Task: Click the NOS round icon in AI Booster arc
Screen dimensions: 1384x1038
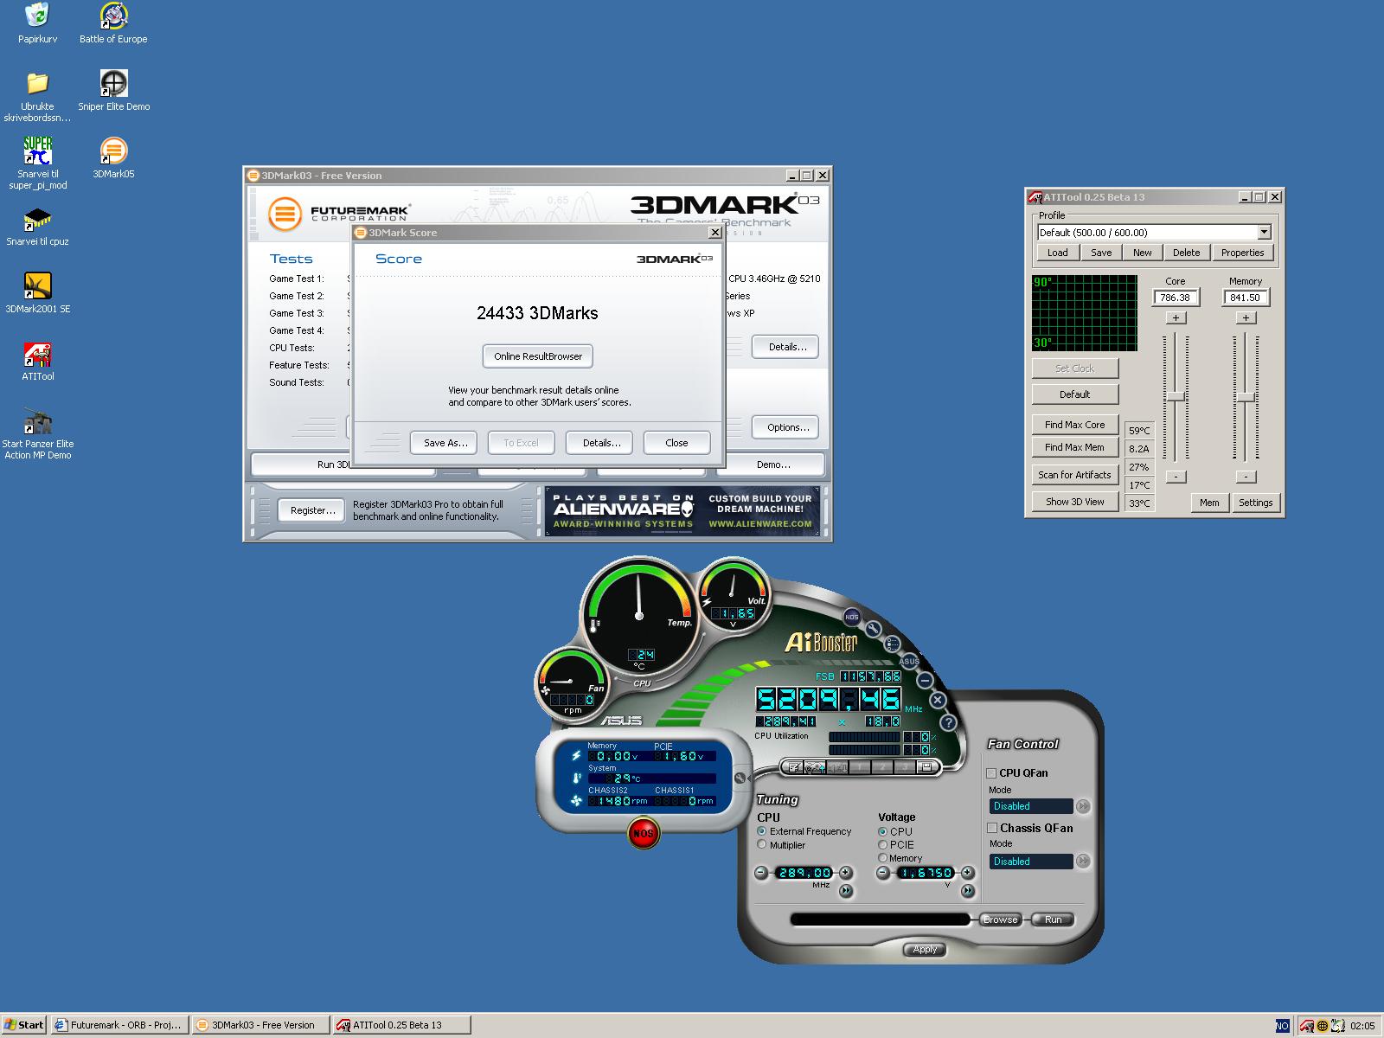Action: (852, 617)
